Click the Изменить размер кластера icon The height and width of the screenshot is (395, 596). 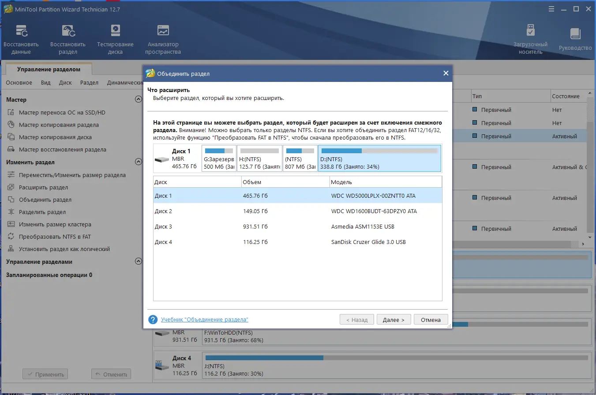(11, 224)
